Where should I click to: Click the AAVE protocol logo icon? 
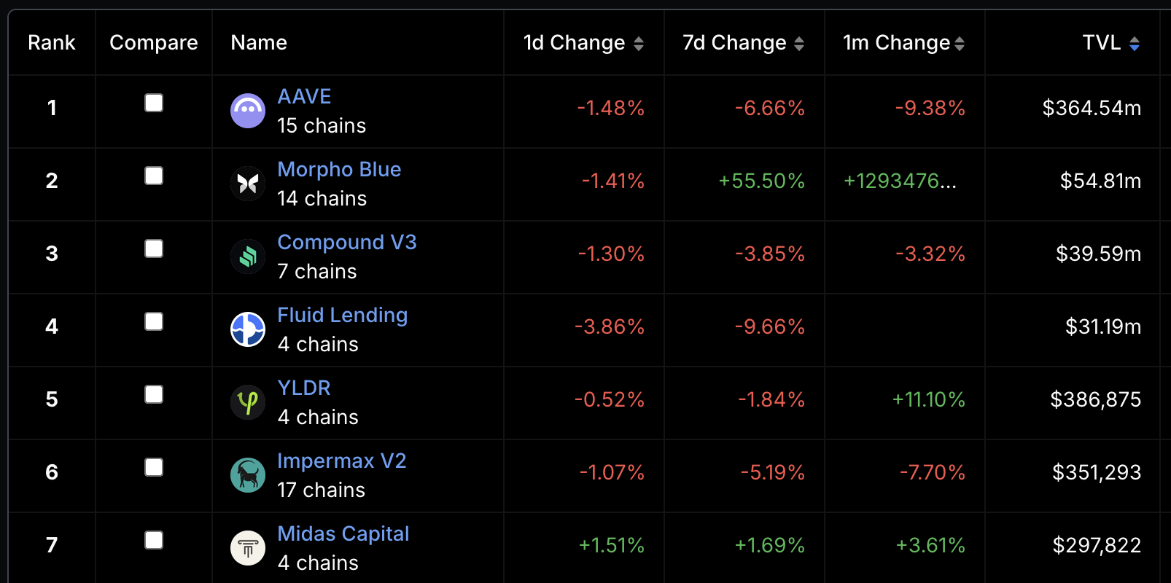[x=248, y=111]
